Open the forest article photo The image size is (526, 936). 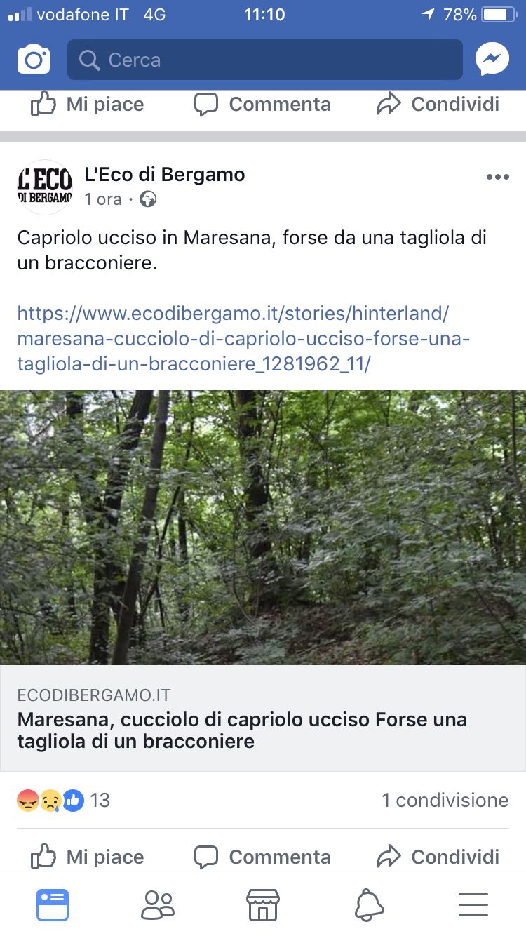[263, 528]
